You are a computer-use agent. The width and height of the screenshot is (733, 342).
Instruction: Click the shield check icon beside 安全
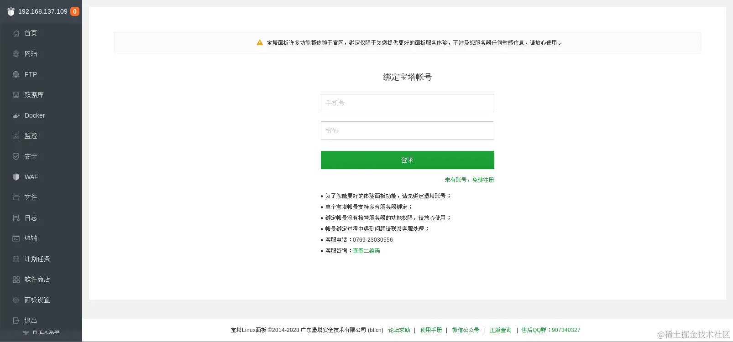[16, 156]
